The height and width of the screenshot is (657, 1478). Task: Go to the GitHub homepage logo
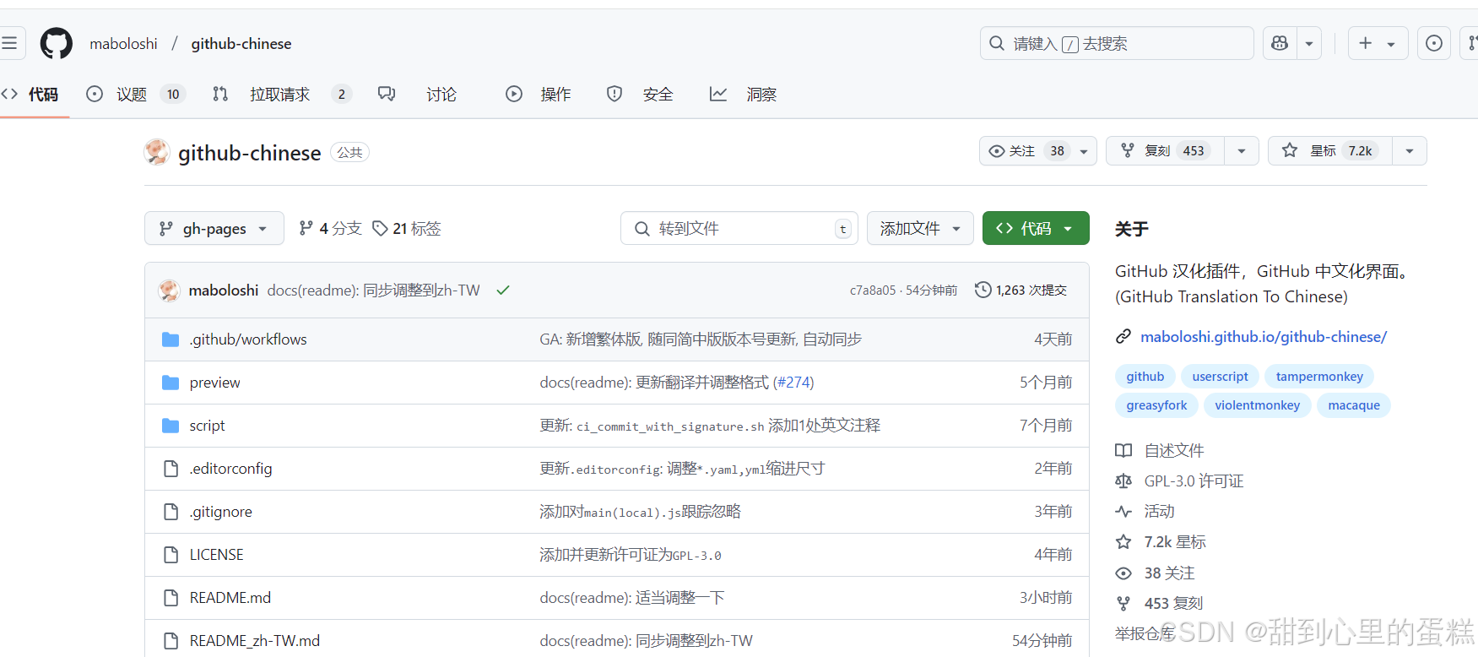pos(57,43)
